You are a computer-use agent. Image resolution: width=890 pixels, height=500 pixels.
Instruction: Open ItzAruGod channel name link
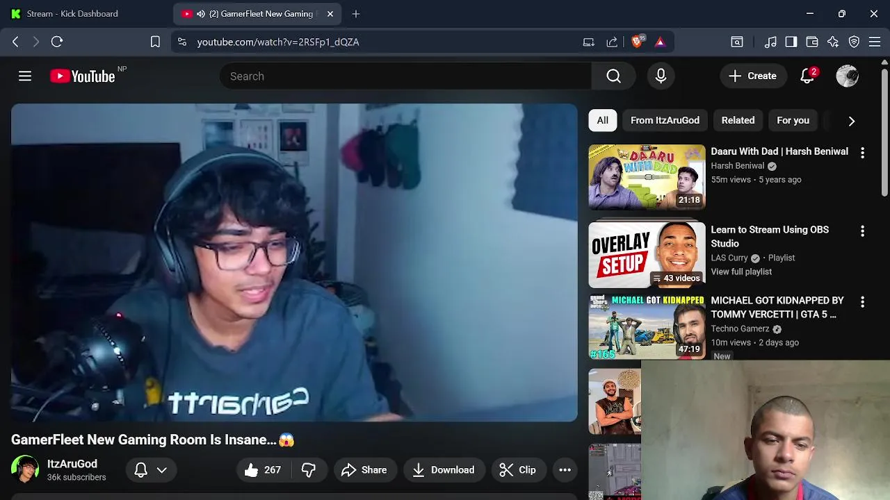coord(72,464)
